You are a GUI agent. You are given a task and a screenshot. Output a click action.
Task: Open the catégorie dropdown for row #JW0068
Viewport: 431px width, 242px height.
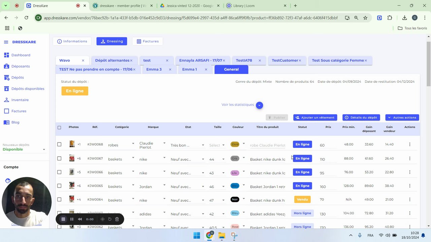(x=121, y=145)
